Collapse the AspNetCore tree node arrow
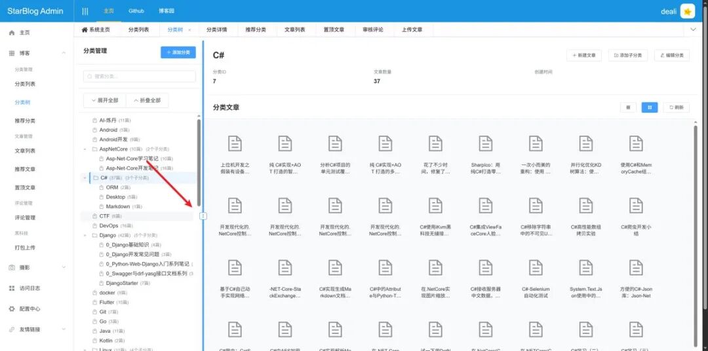Screen dimensions: 708x351 point(85,149)
